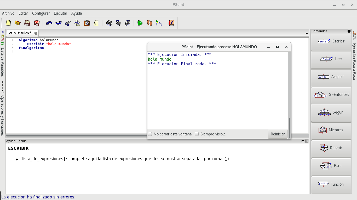Click the 'Algoritmo holaMundo' code line

(39, 40)
